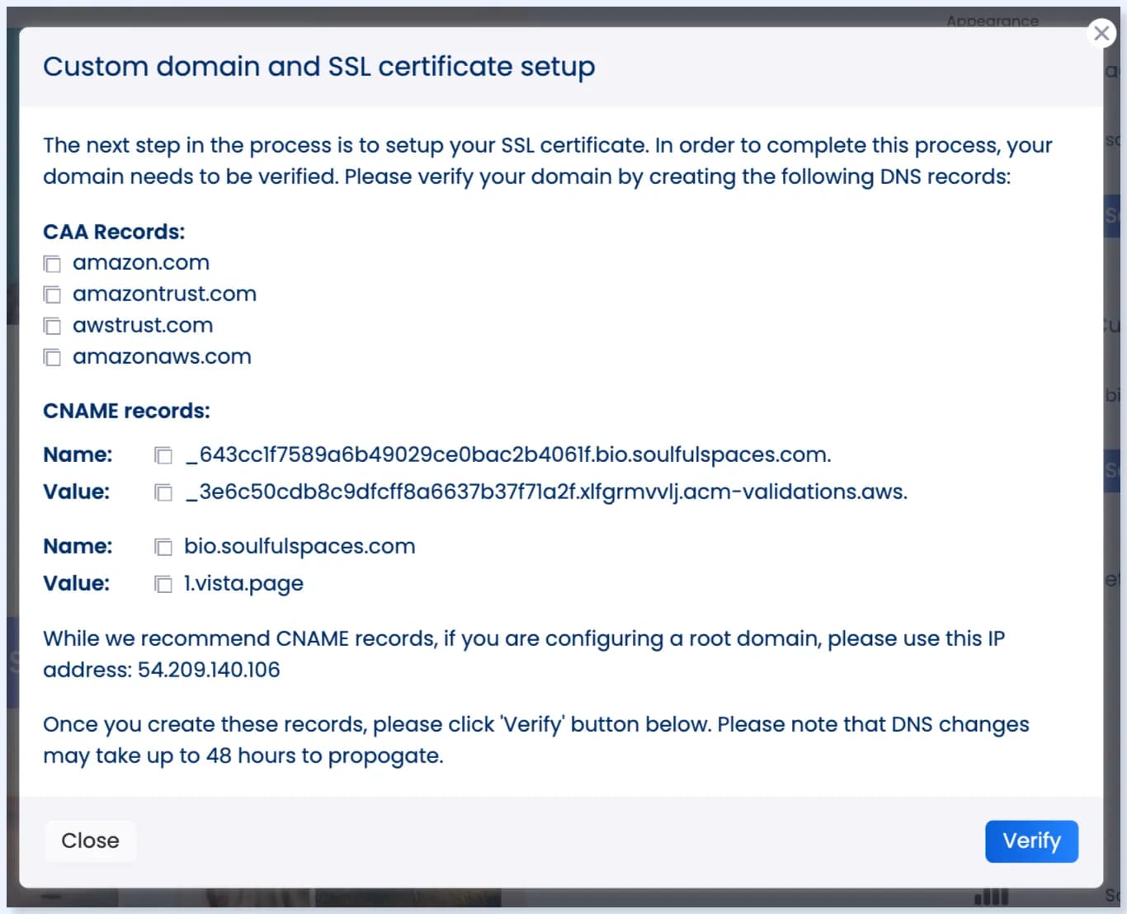Copy the first CNAME record name
The width and height of the screenshot is (1127, 914).
coord(163,455)
